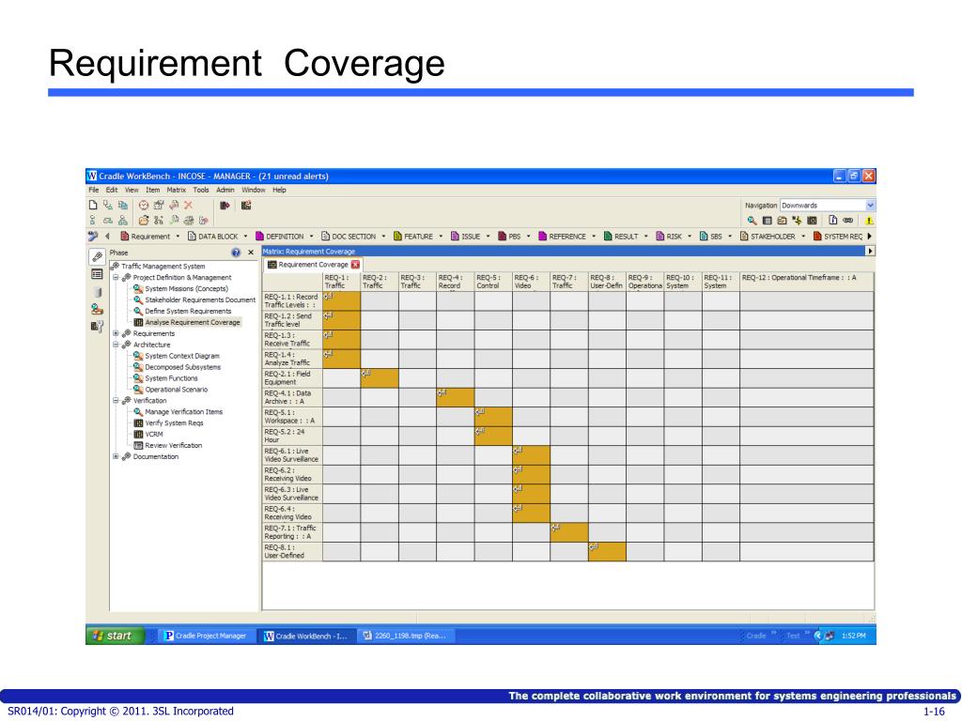962x721 pixels.
Task: Expand the Documentation tree node
Action: [x=116, y=457]
